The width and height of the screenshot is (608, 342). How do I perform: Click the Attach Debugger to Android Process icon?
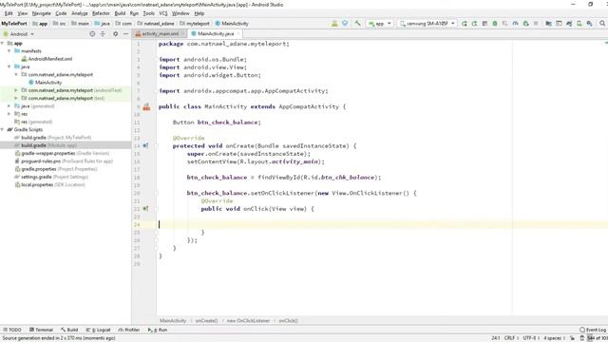(x=525, y=24)
